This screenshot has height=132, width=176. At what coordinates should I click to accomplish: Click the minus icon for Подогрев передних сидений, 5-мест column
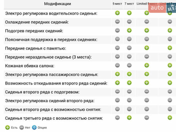tap(117, 31)
